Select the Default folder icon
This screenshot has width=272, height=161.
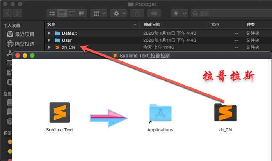click(57, 33)
